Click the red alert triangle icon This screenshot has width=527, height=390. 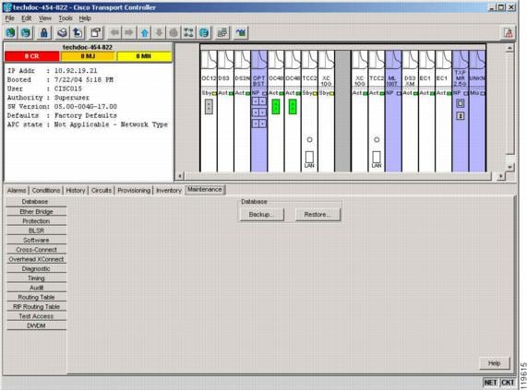pyautogui.click(x=509, y=33)
